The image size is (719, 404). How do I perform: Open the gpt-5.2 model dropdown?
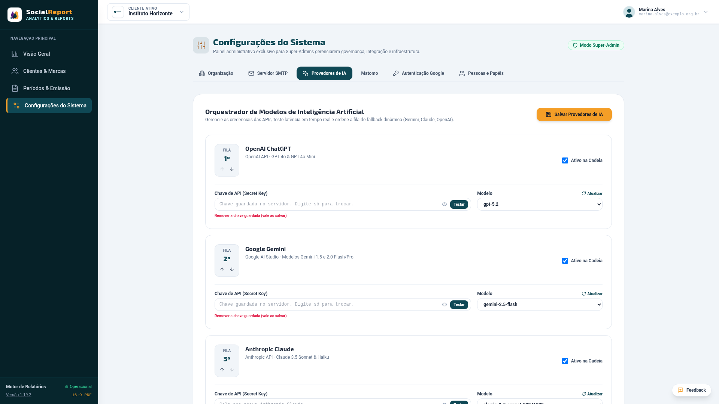tap(540, 204)
